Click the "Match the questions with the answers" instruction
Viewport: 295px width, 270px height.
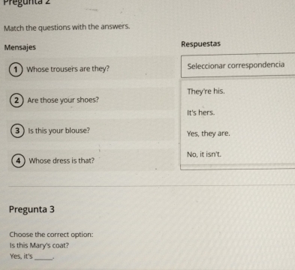67,27
